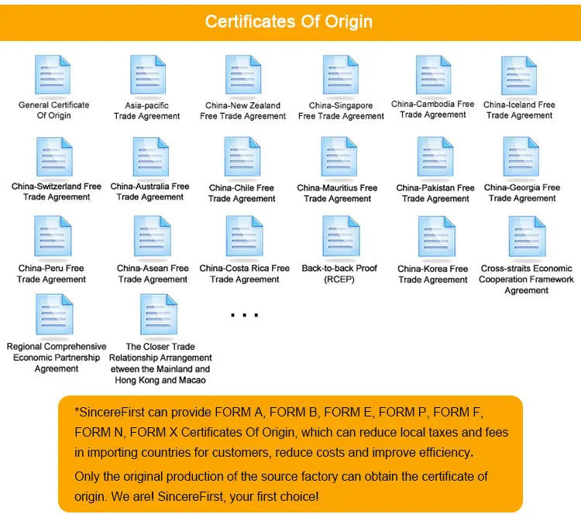Click the China-Mauritius Free Trade Agreement icon

click(x=339, y=156)
